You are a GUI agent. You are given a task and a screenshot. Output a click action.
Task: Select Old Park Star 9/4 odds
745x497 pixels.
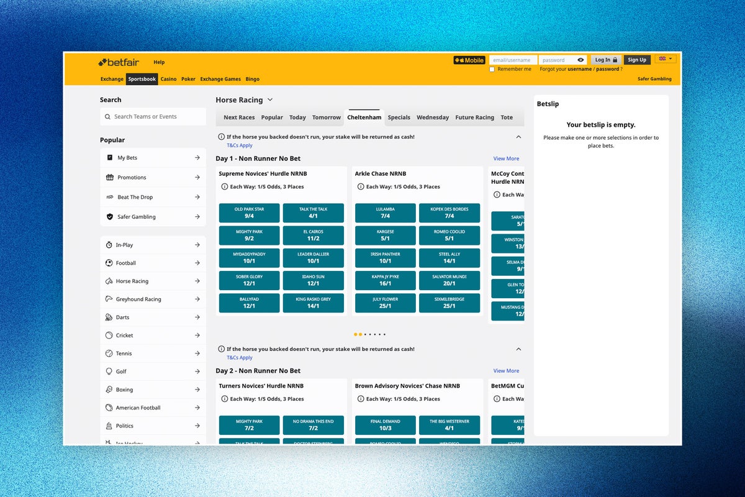249,212
